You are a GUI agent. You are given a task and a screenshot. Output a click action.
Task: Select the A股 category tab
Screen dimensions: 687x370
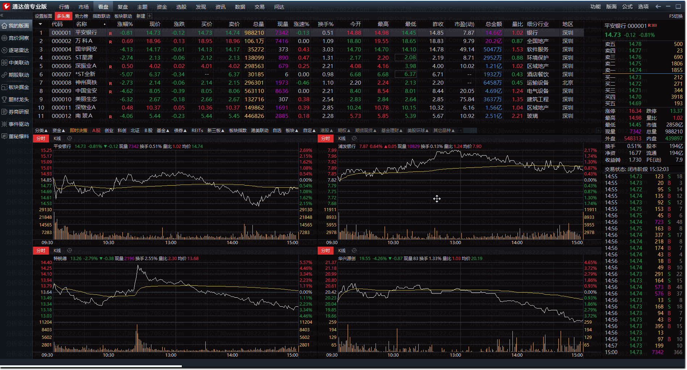pyautogui.click(x=96, y=131)
